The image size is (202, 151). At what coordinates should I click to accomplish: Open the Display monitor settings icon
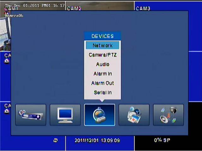65,115
